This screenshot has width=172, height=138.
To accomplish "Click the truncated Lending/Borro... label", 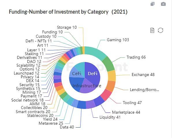I will [144, 90].
